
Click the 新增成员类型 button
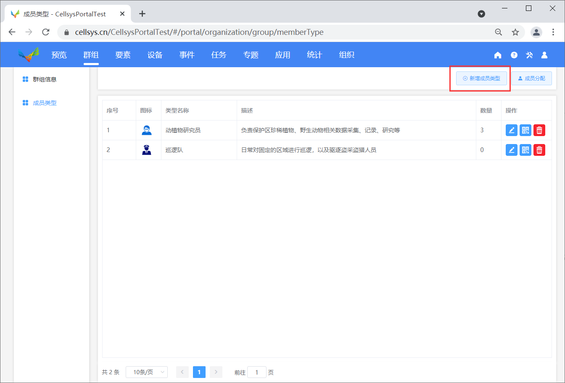coord(481,79)
